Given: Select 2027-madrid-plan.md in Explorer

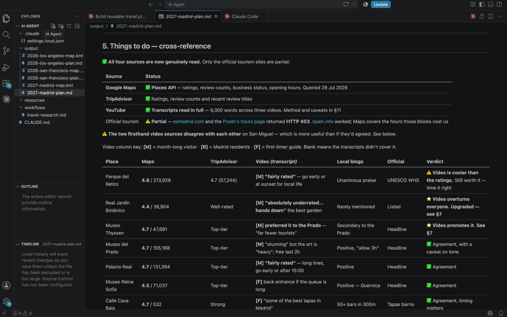Looking at the screenshot, I should (x=50, y=93).
